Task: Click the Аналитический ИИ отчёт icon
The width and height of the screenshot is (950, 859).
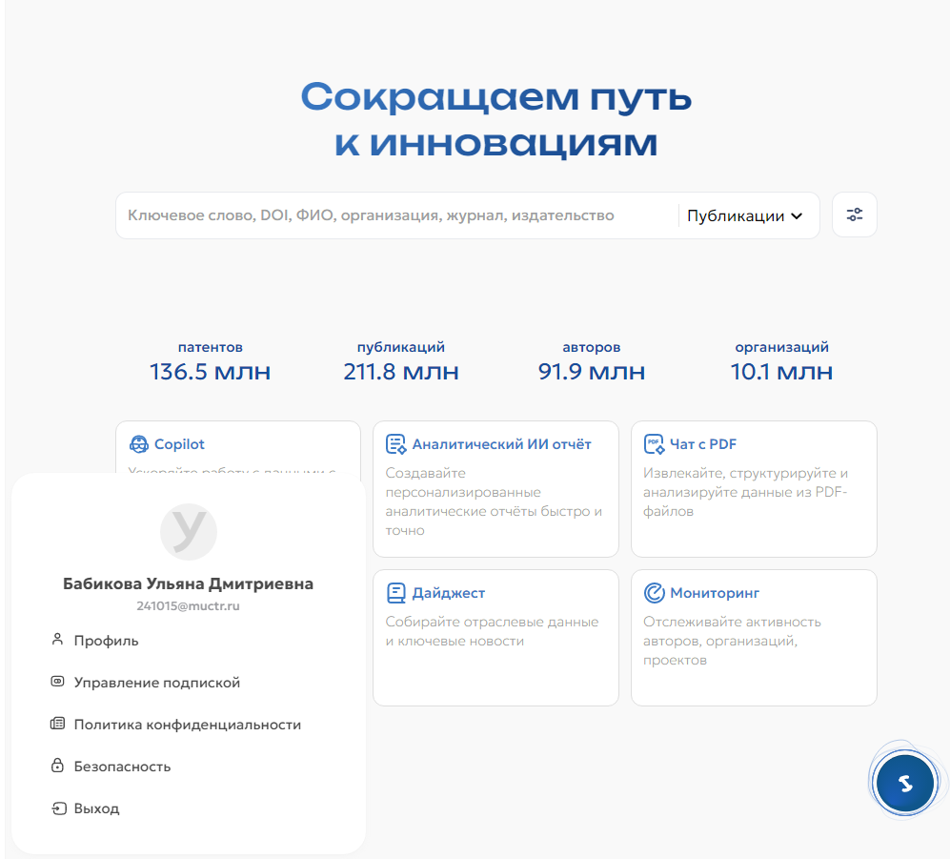Action: [x=396, y=444]
